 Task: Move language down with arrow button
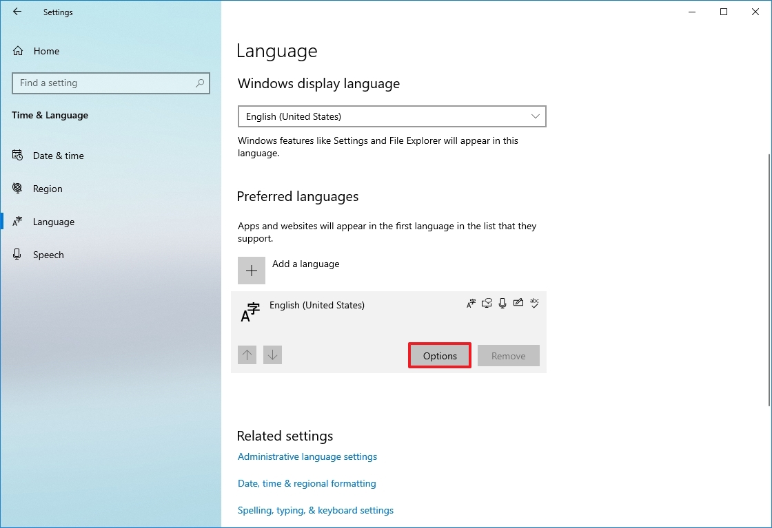coord(273,355)
